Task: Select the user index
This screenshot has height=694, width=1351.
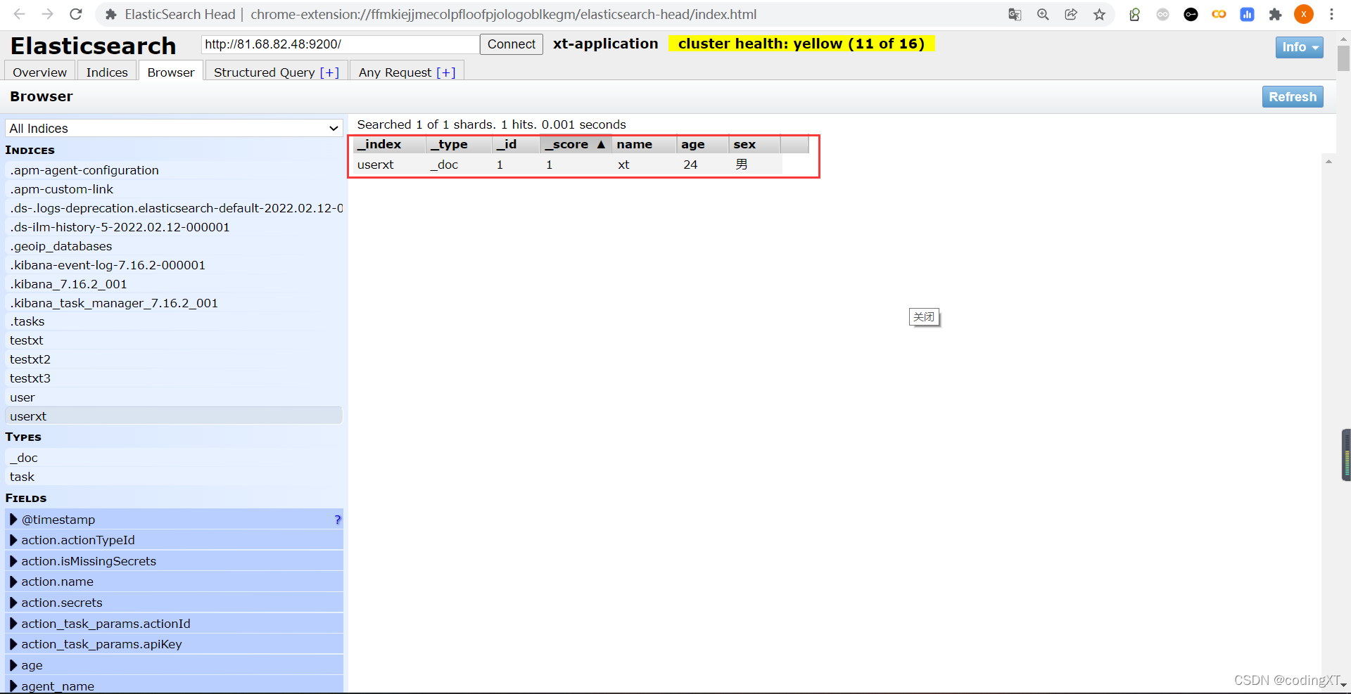Action: pos(174,397)
